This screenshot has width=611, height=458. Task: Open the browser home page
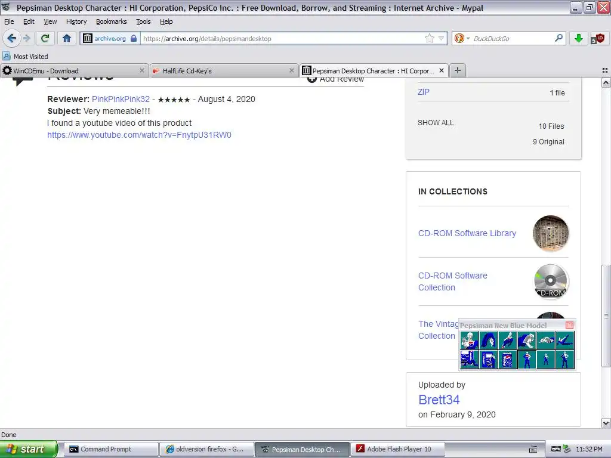click(67, 38)
